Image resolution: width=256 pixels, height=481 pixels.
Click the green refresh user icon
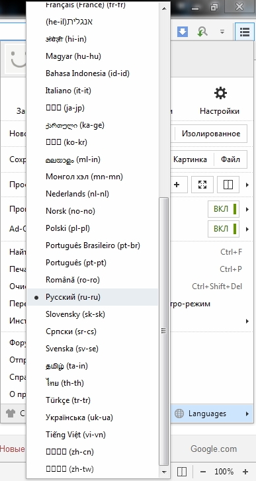point(202,32)
